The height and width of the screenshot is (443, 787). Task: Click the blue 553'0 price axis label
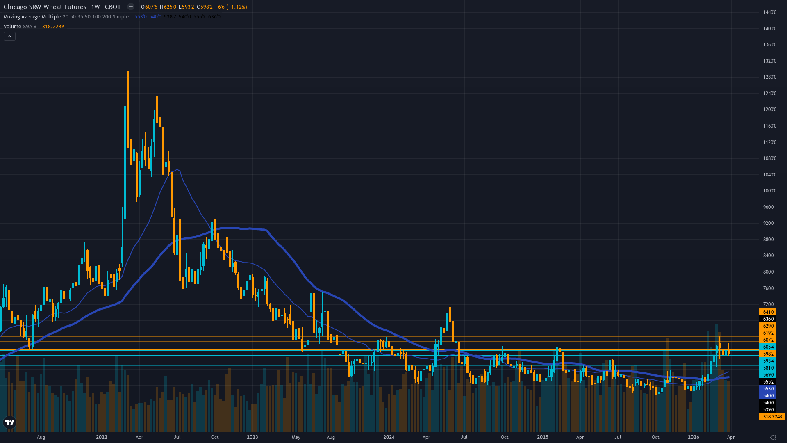(768, 389)
